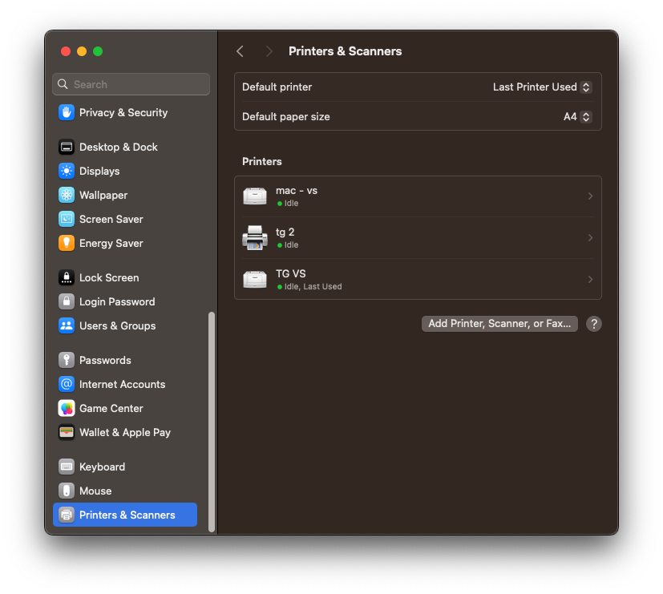Screen dimensions: 663x594
Task: Select the mac - vs printer name
Action: [x=297, y=191]
